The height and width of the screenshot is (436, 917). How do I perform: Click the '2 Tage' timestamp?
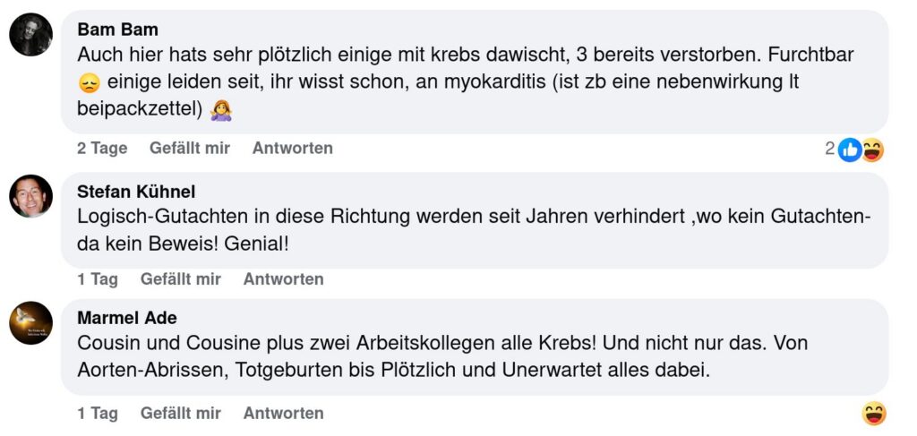(102, 149)
